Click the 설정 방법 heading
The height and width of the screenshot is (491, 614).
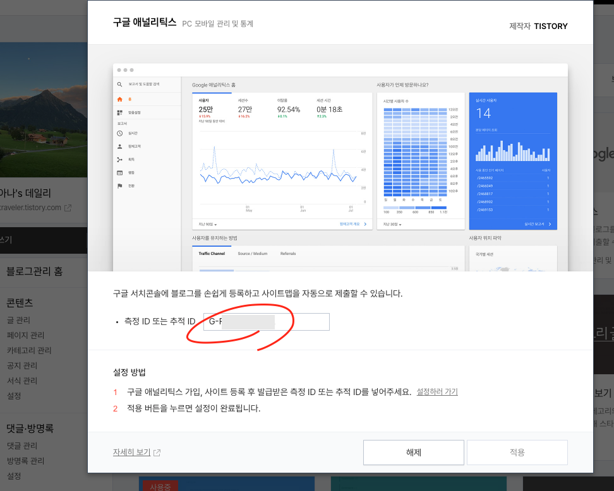tap(129, 372)
